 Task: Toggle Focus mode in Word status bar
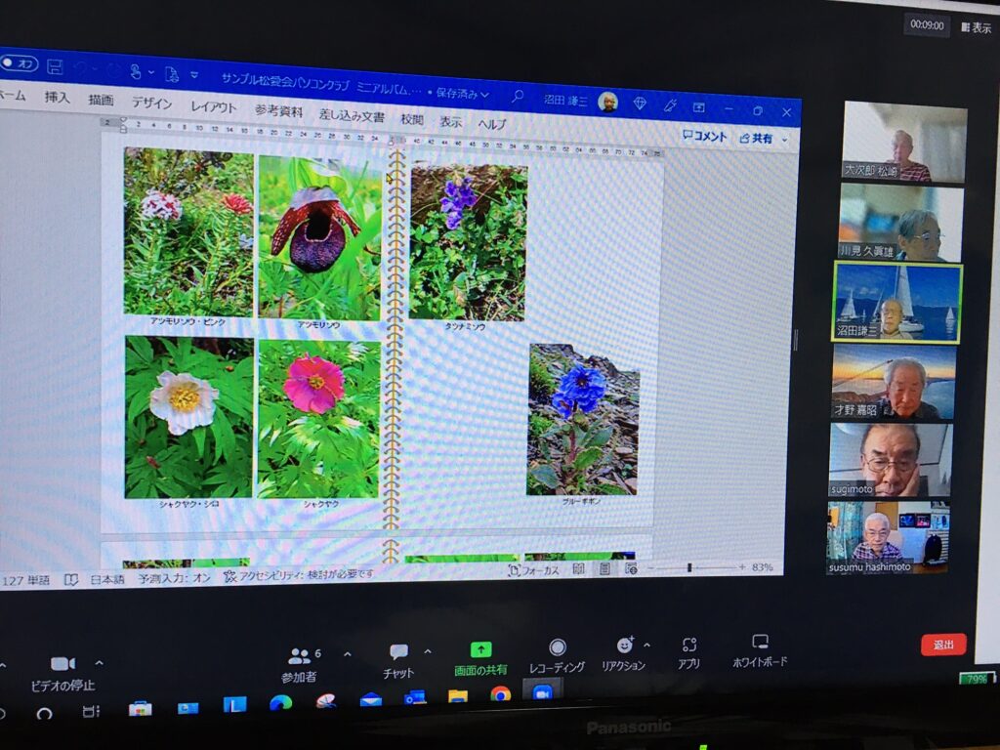(533, 570)
